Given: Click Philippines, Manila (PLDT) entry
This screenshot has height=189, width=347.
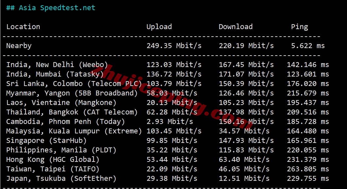Looking at the screenshot, I should [x=61, y=150].
